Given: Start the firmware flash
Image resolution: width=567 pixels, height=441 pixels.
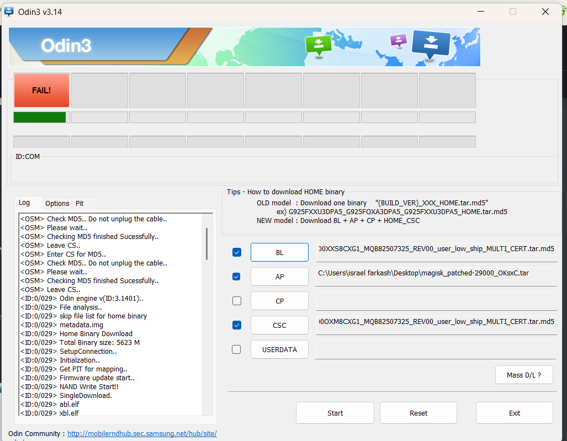Looking at the screenshot, I should [335, 413].
